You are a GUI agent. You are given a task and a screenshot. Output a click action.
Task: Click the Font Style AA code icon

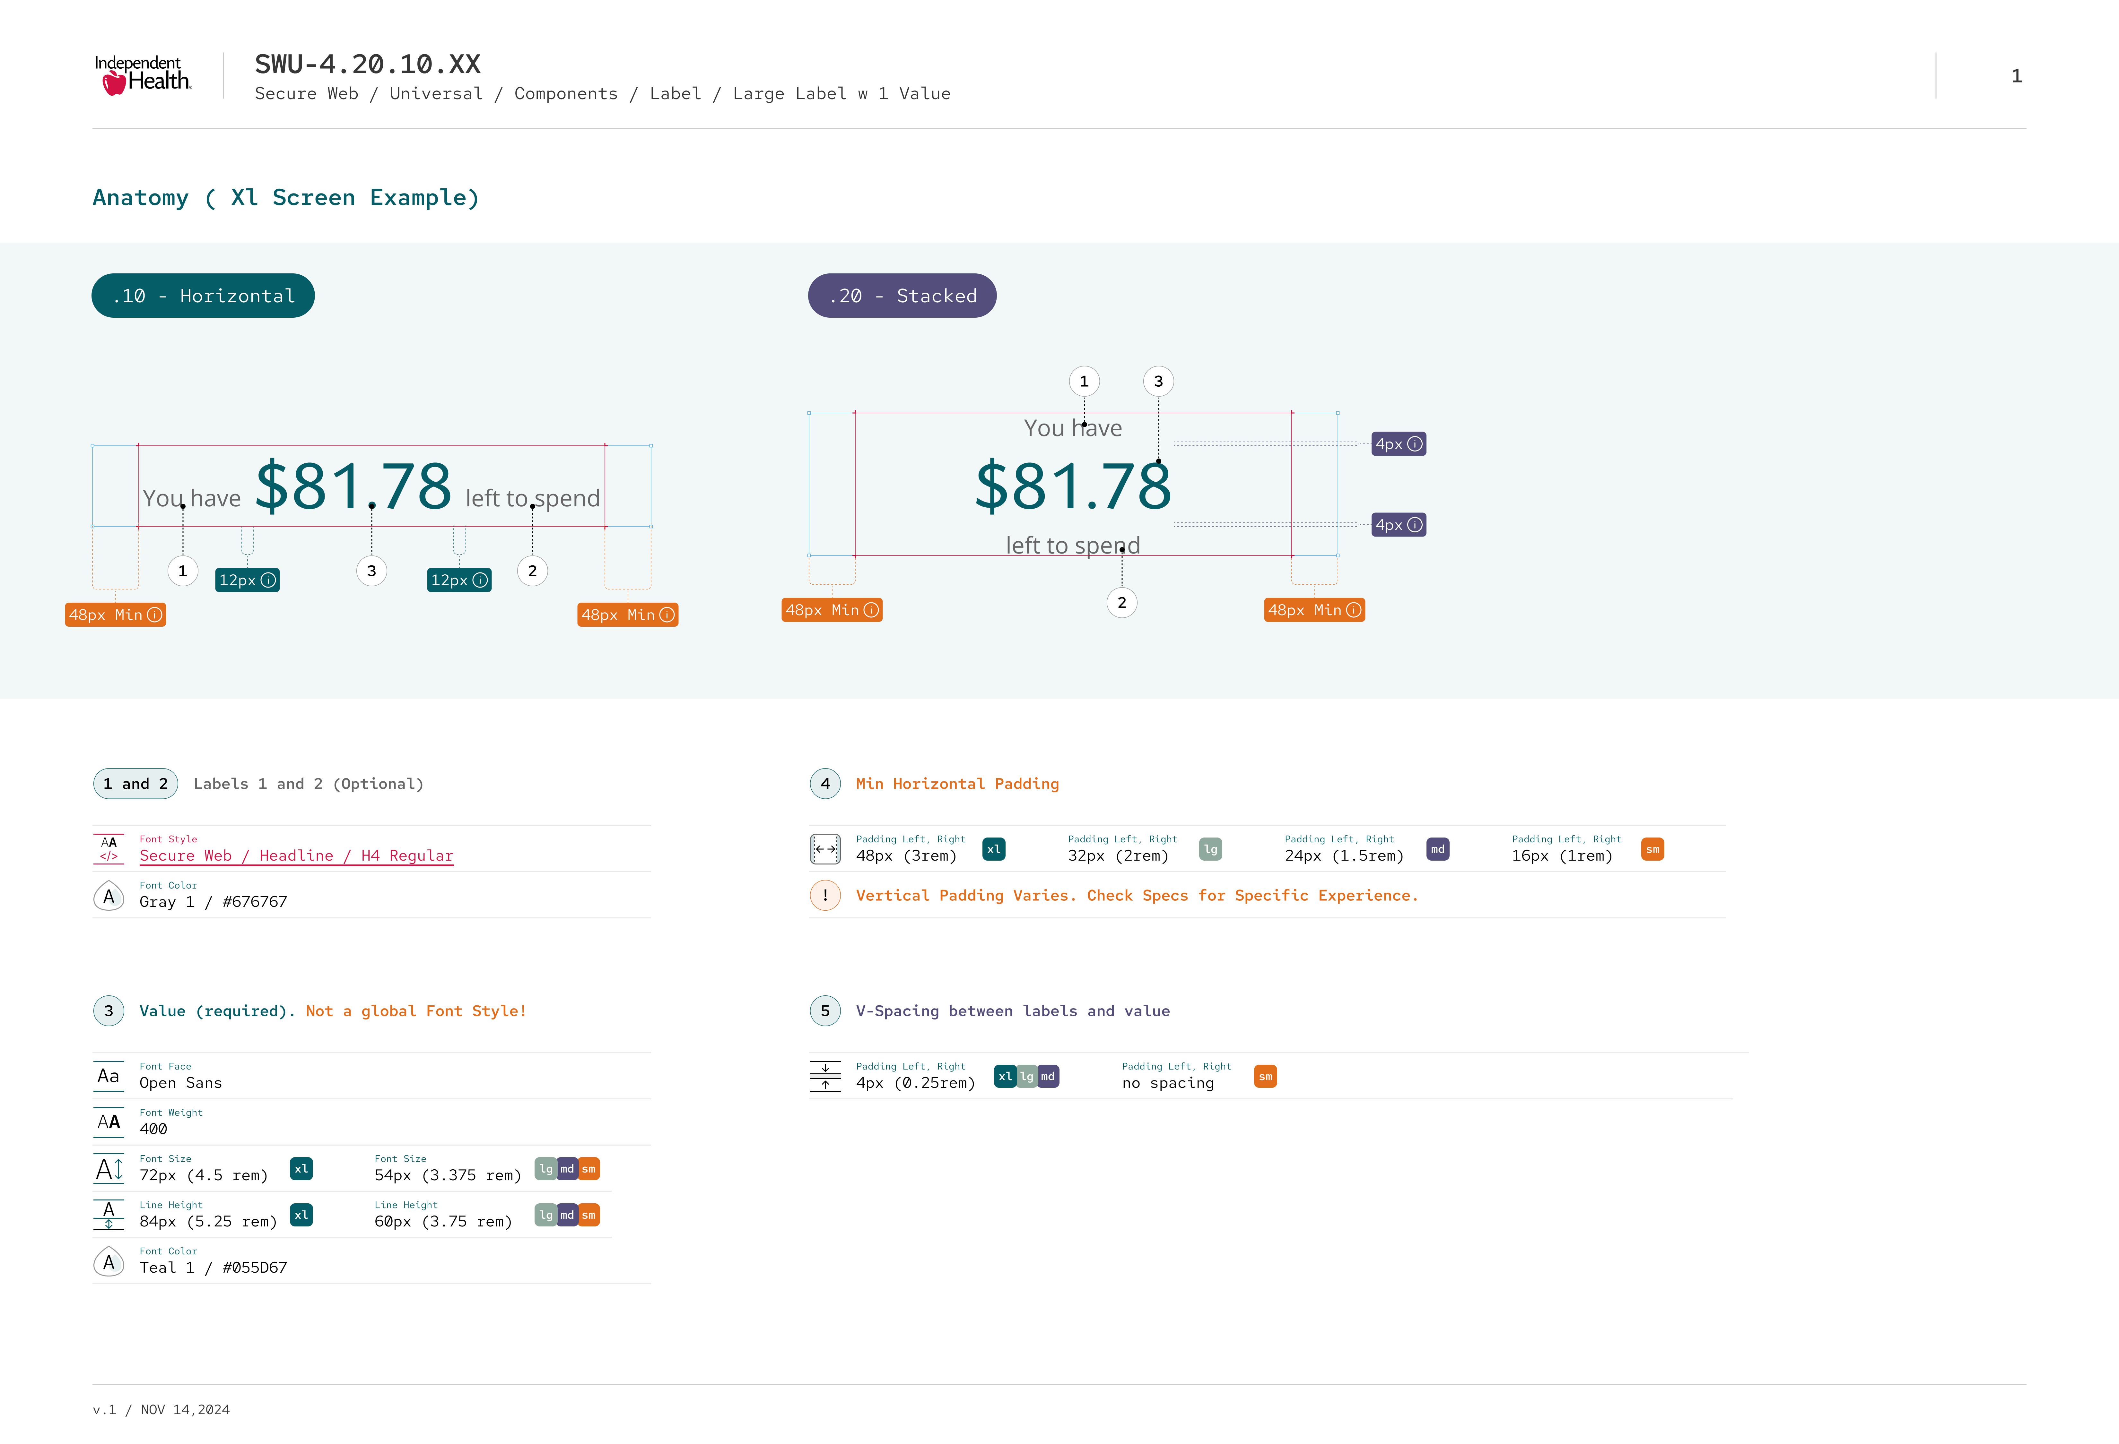point(109,849)
